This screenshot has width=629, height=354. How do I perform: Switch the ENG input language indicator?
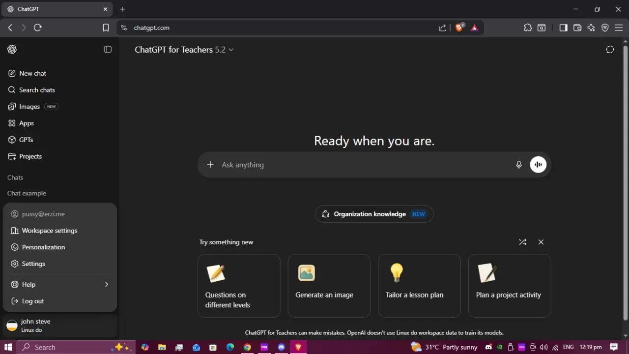568,347
